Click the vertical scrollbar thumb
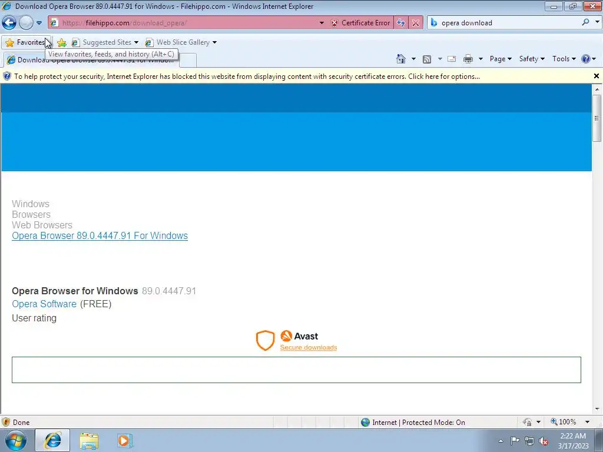 click(597, 118)
